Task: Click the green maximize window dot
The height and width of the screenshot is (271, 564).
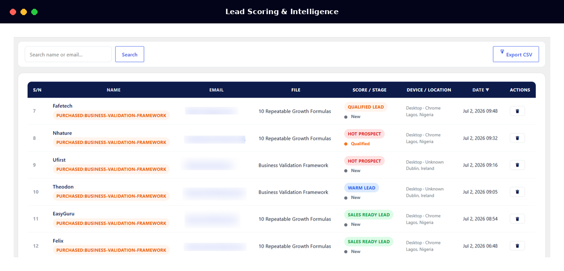Action: coord(34,12)
